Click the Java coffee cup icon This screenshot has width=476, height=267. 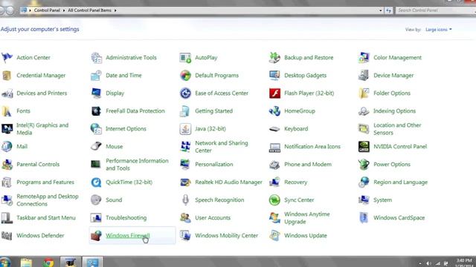click(185, 128)
